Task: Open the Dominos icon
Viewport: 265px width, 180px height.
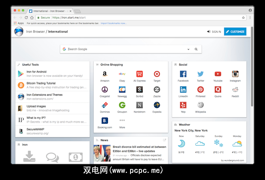Action: coord(105,105)
